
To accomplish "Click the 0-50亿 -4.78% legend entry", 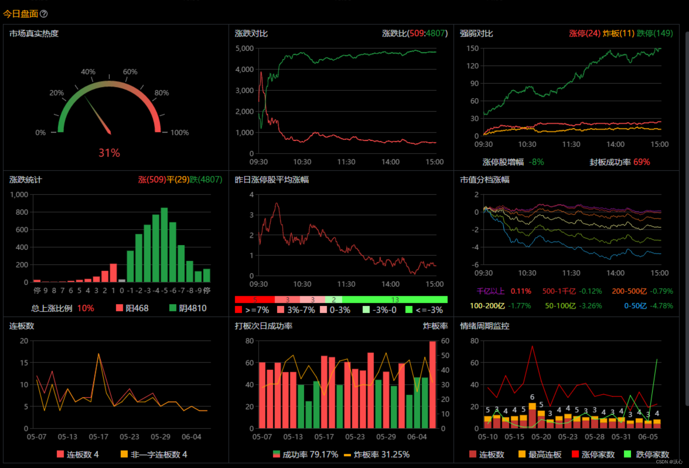I will coord(648,306).
